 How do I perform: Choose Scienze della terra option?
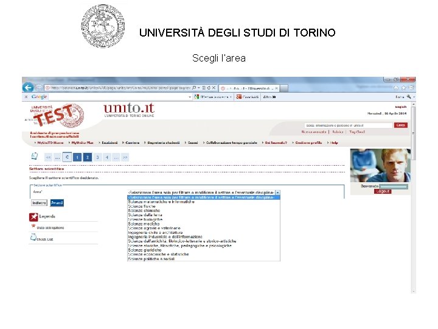click(x=204, y=215)
